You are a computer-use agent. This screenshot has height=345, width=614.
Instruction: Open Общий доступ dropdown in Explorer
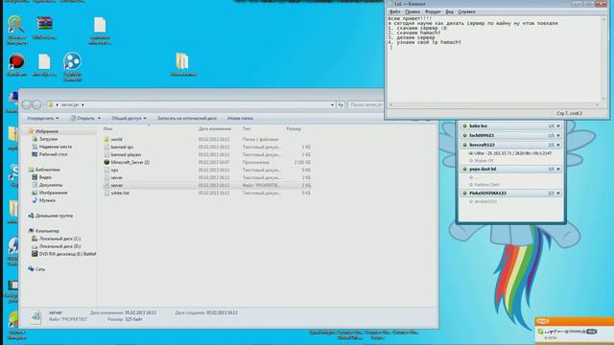click(x=129, y=118)
